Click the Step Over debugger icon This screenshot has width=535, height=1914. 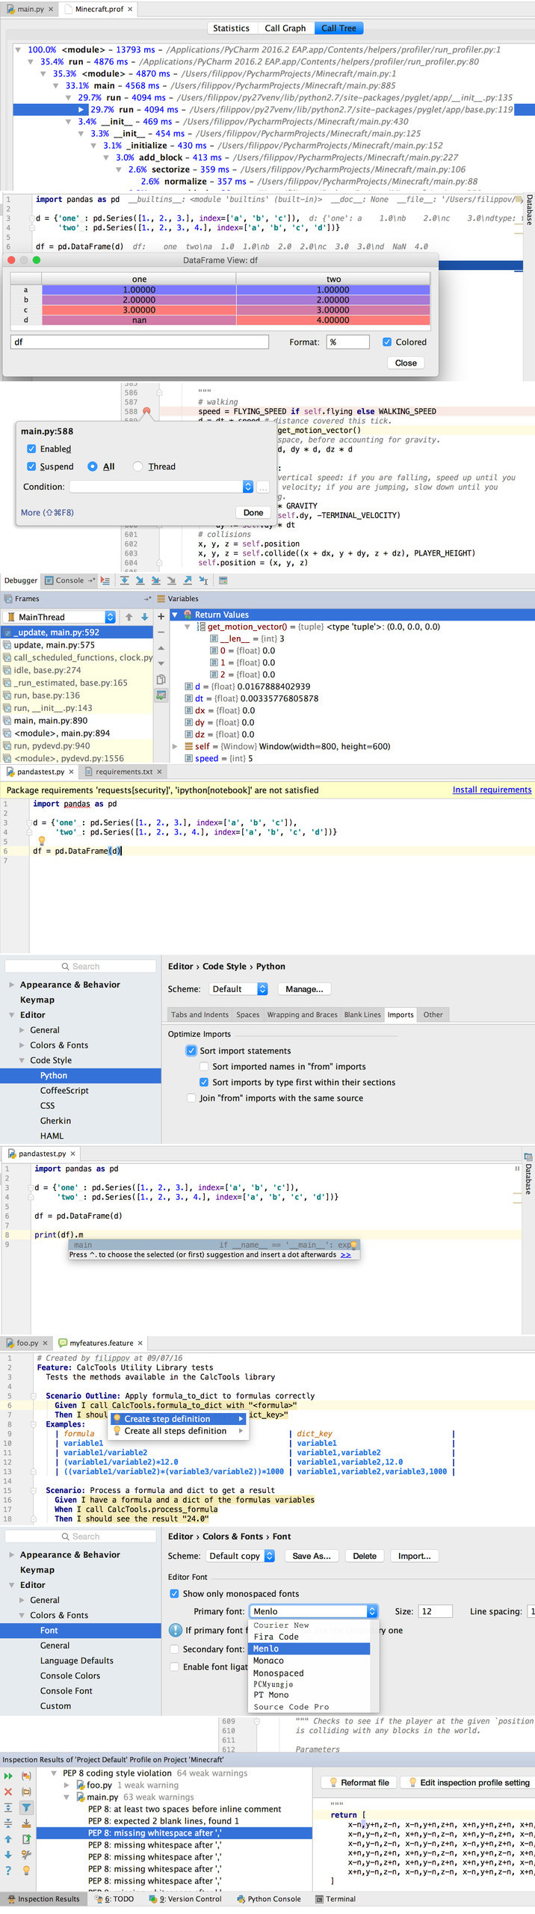(x=124, y=580)
